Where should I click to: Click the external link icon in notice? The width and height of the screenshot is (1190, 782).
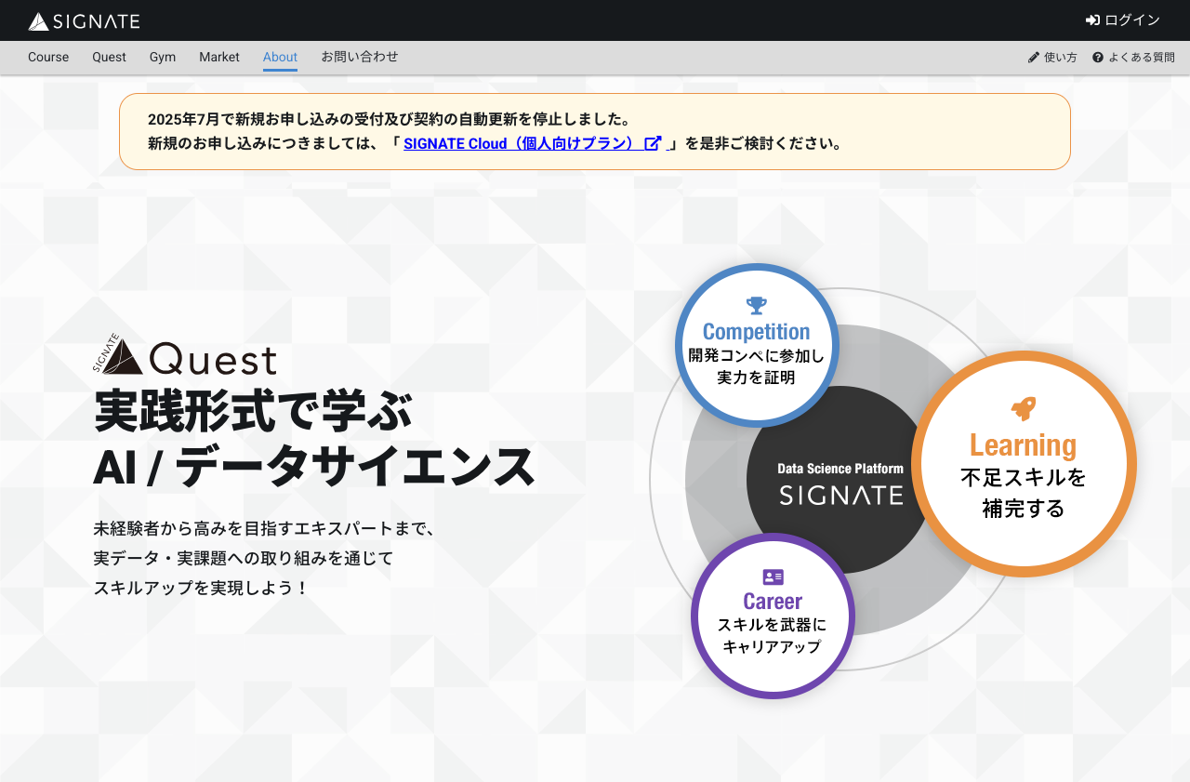[x=653, y=143]
